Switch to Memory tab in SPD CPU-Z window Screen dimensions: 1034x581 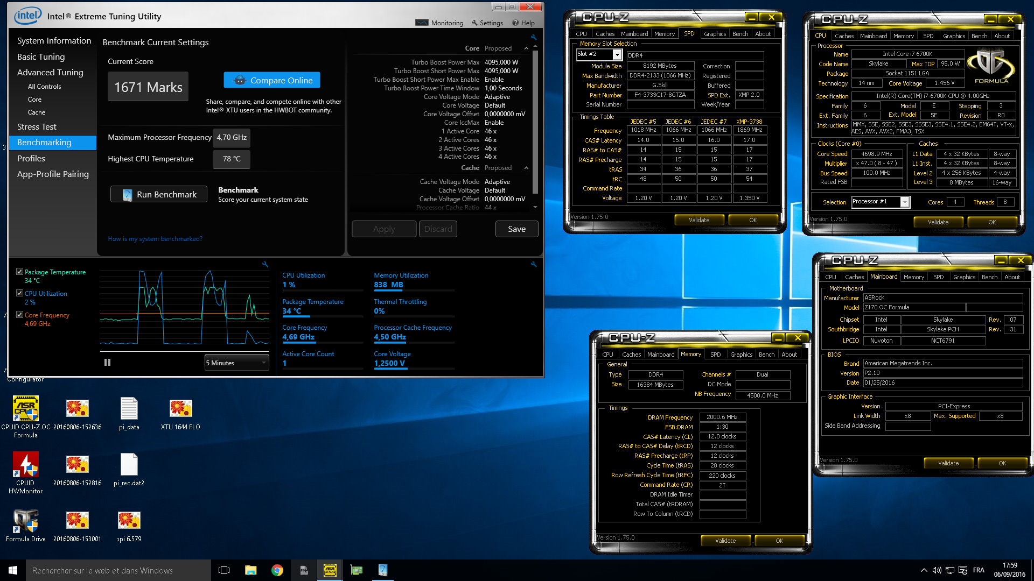click(665, 34)
